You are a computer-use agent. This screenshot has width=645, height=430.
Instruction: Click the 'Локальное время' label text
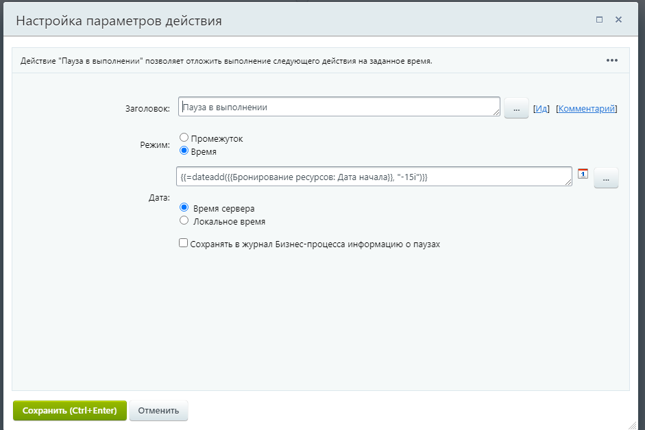(229, 222)
